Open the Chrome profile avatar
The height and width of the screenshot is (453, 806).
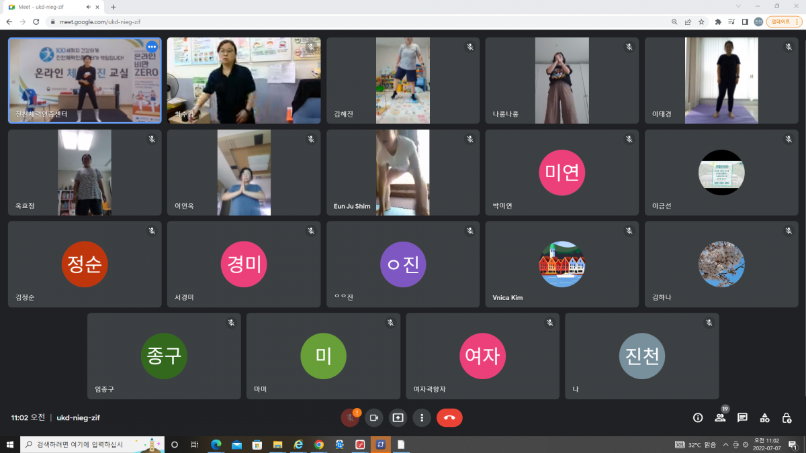click(x=758, y=21)
